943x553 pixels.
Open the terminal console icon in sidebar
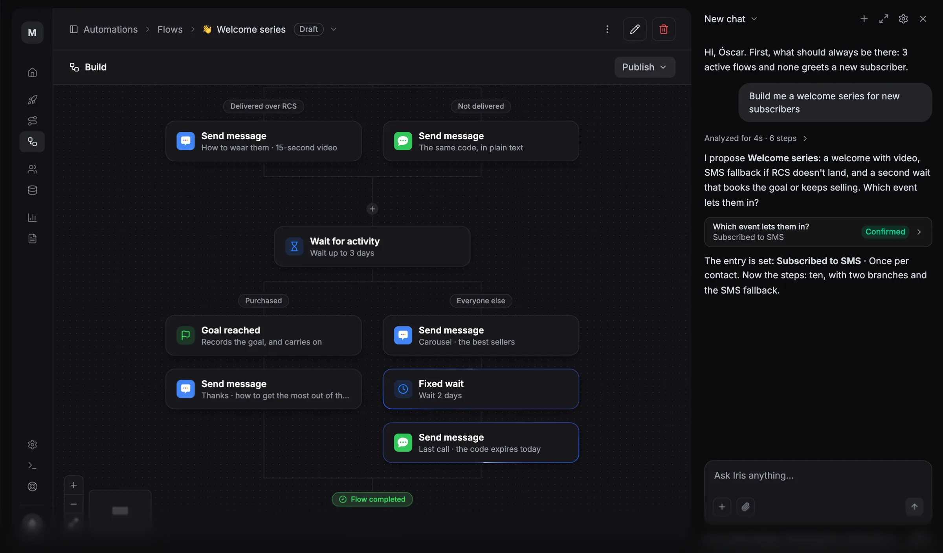pos(32,465)
